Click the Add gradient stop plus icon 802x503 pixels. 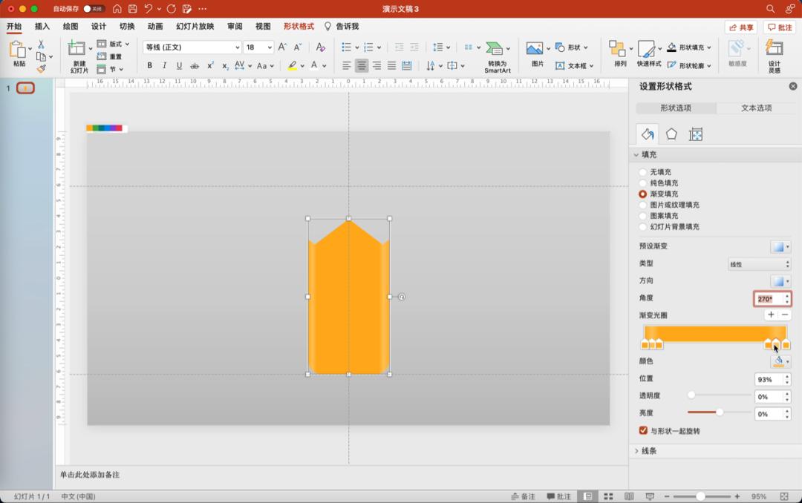771,315
